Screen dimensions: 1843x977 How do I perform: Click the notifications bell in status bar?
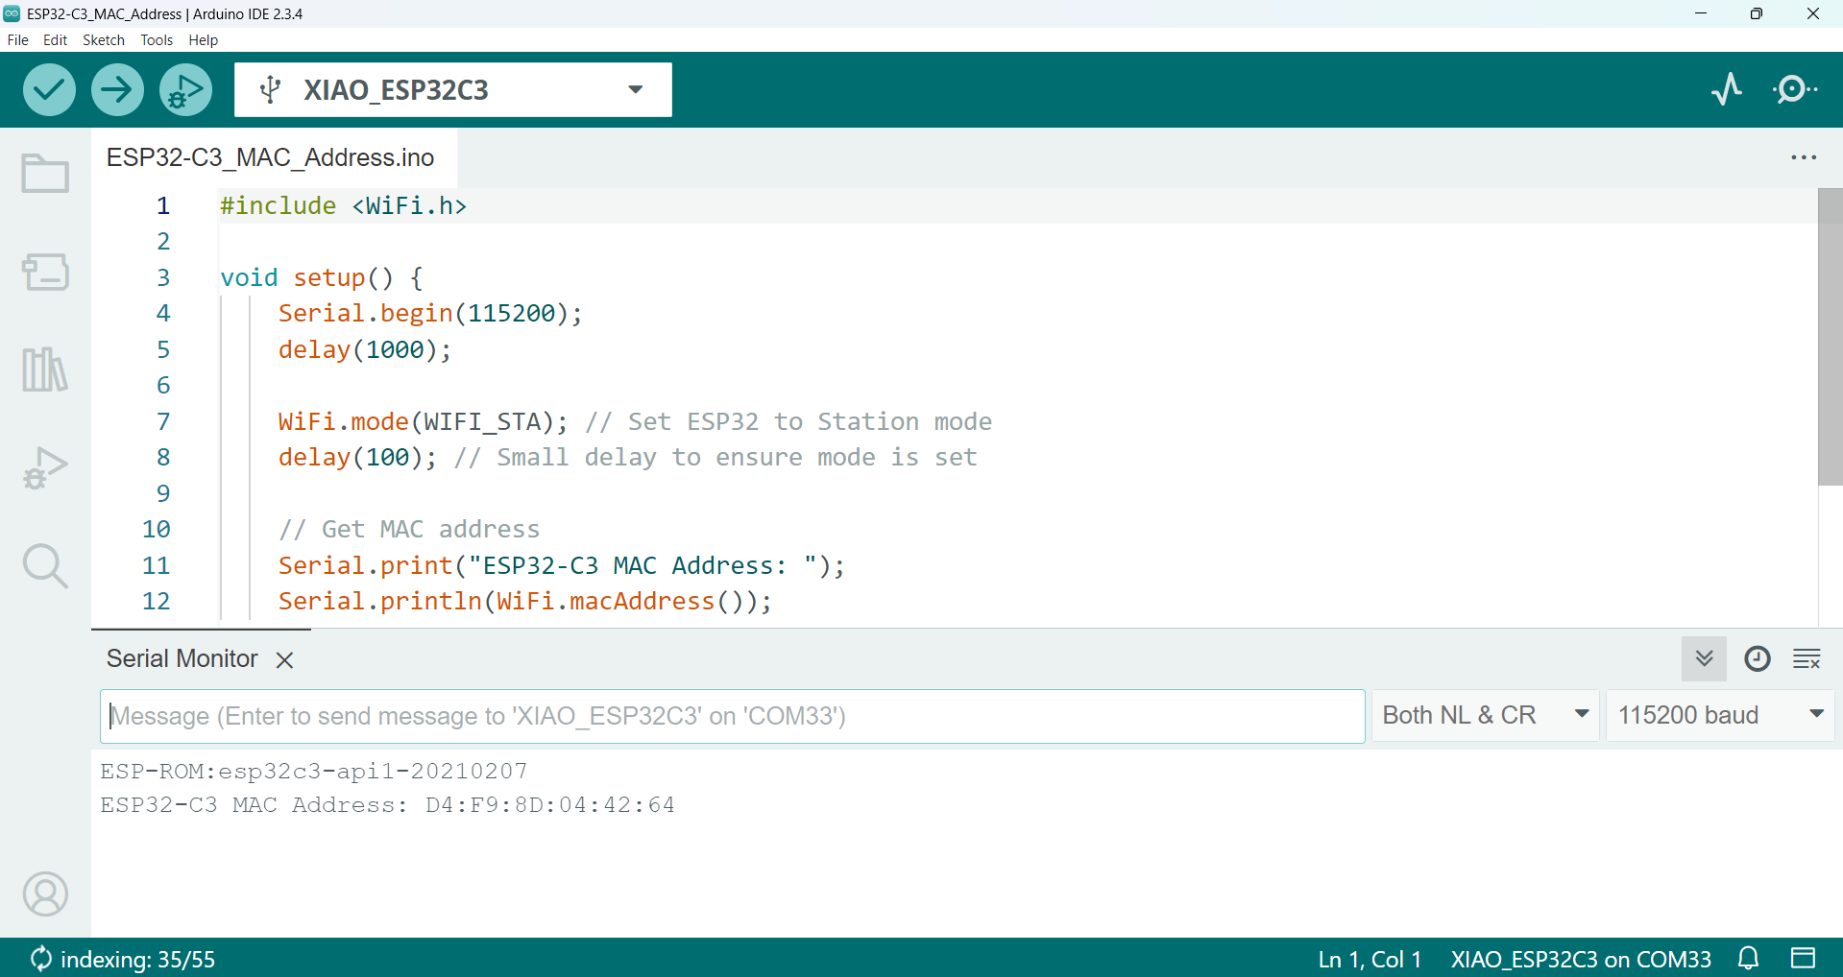click(x=1749, y=958)
